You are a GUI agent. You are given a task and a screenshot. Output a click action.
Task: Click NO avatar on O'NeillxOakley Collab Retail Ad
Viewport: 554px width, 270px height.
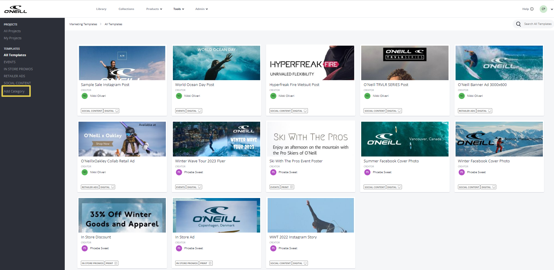click(85, 172)
